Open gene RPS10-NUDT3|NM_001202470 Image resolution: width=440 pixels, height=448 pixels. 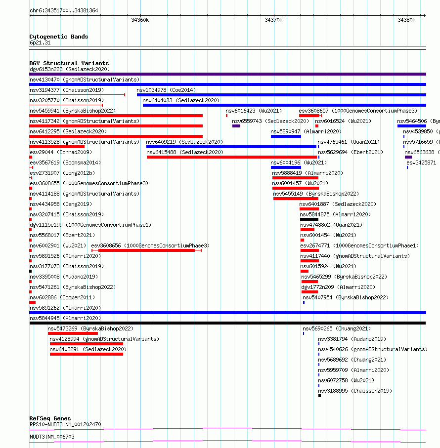65,425
